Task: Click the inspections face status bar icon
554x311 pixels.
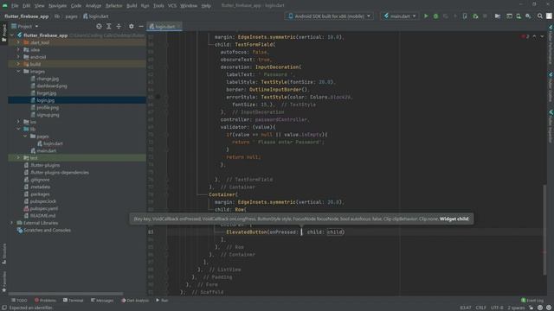Action: pos(540,308)
